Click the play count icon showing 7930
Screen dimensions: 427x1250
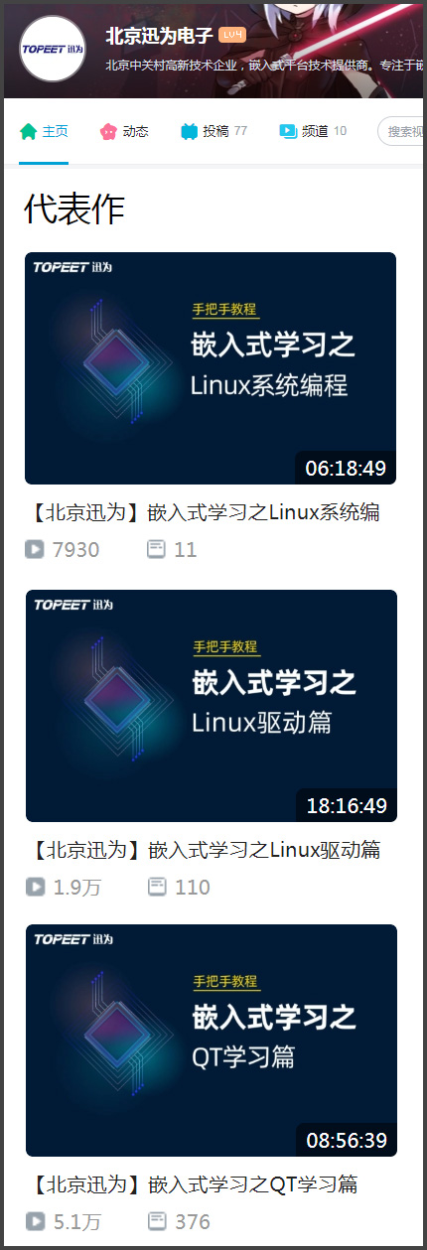35,549
